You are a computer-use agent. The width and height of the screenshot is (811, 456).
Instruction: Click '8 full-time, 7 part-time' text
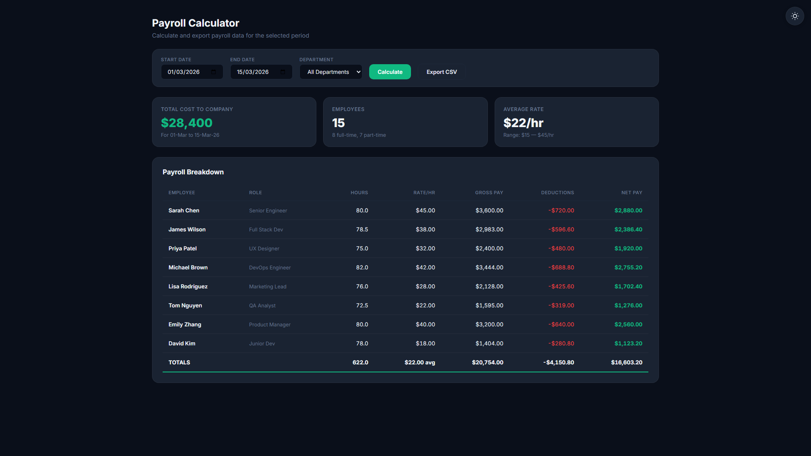359,135
